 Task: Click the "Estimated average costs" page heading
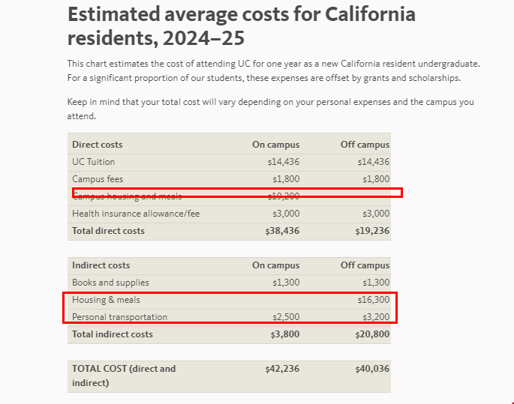[x=241, y=26]
